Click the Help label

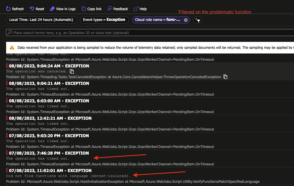click(x=143, y=9)
